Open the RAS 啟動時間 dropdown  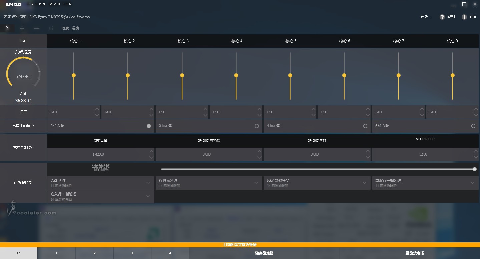pos(317,183)
